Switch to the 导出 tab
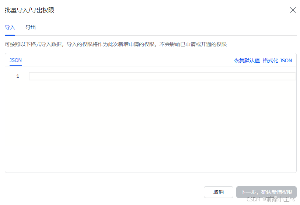 31,27
